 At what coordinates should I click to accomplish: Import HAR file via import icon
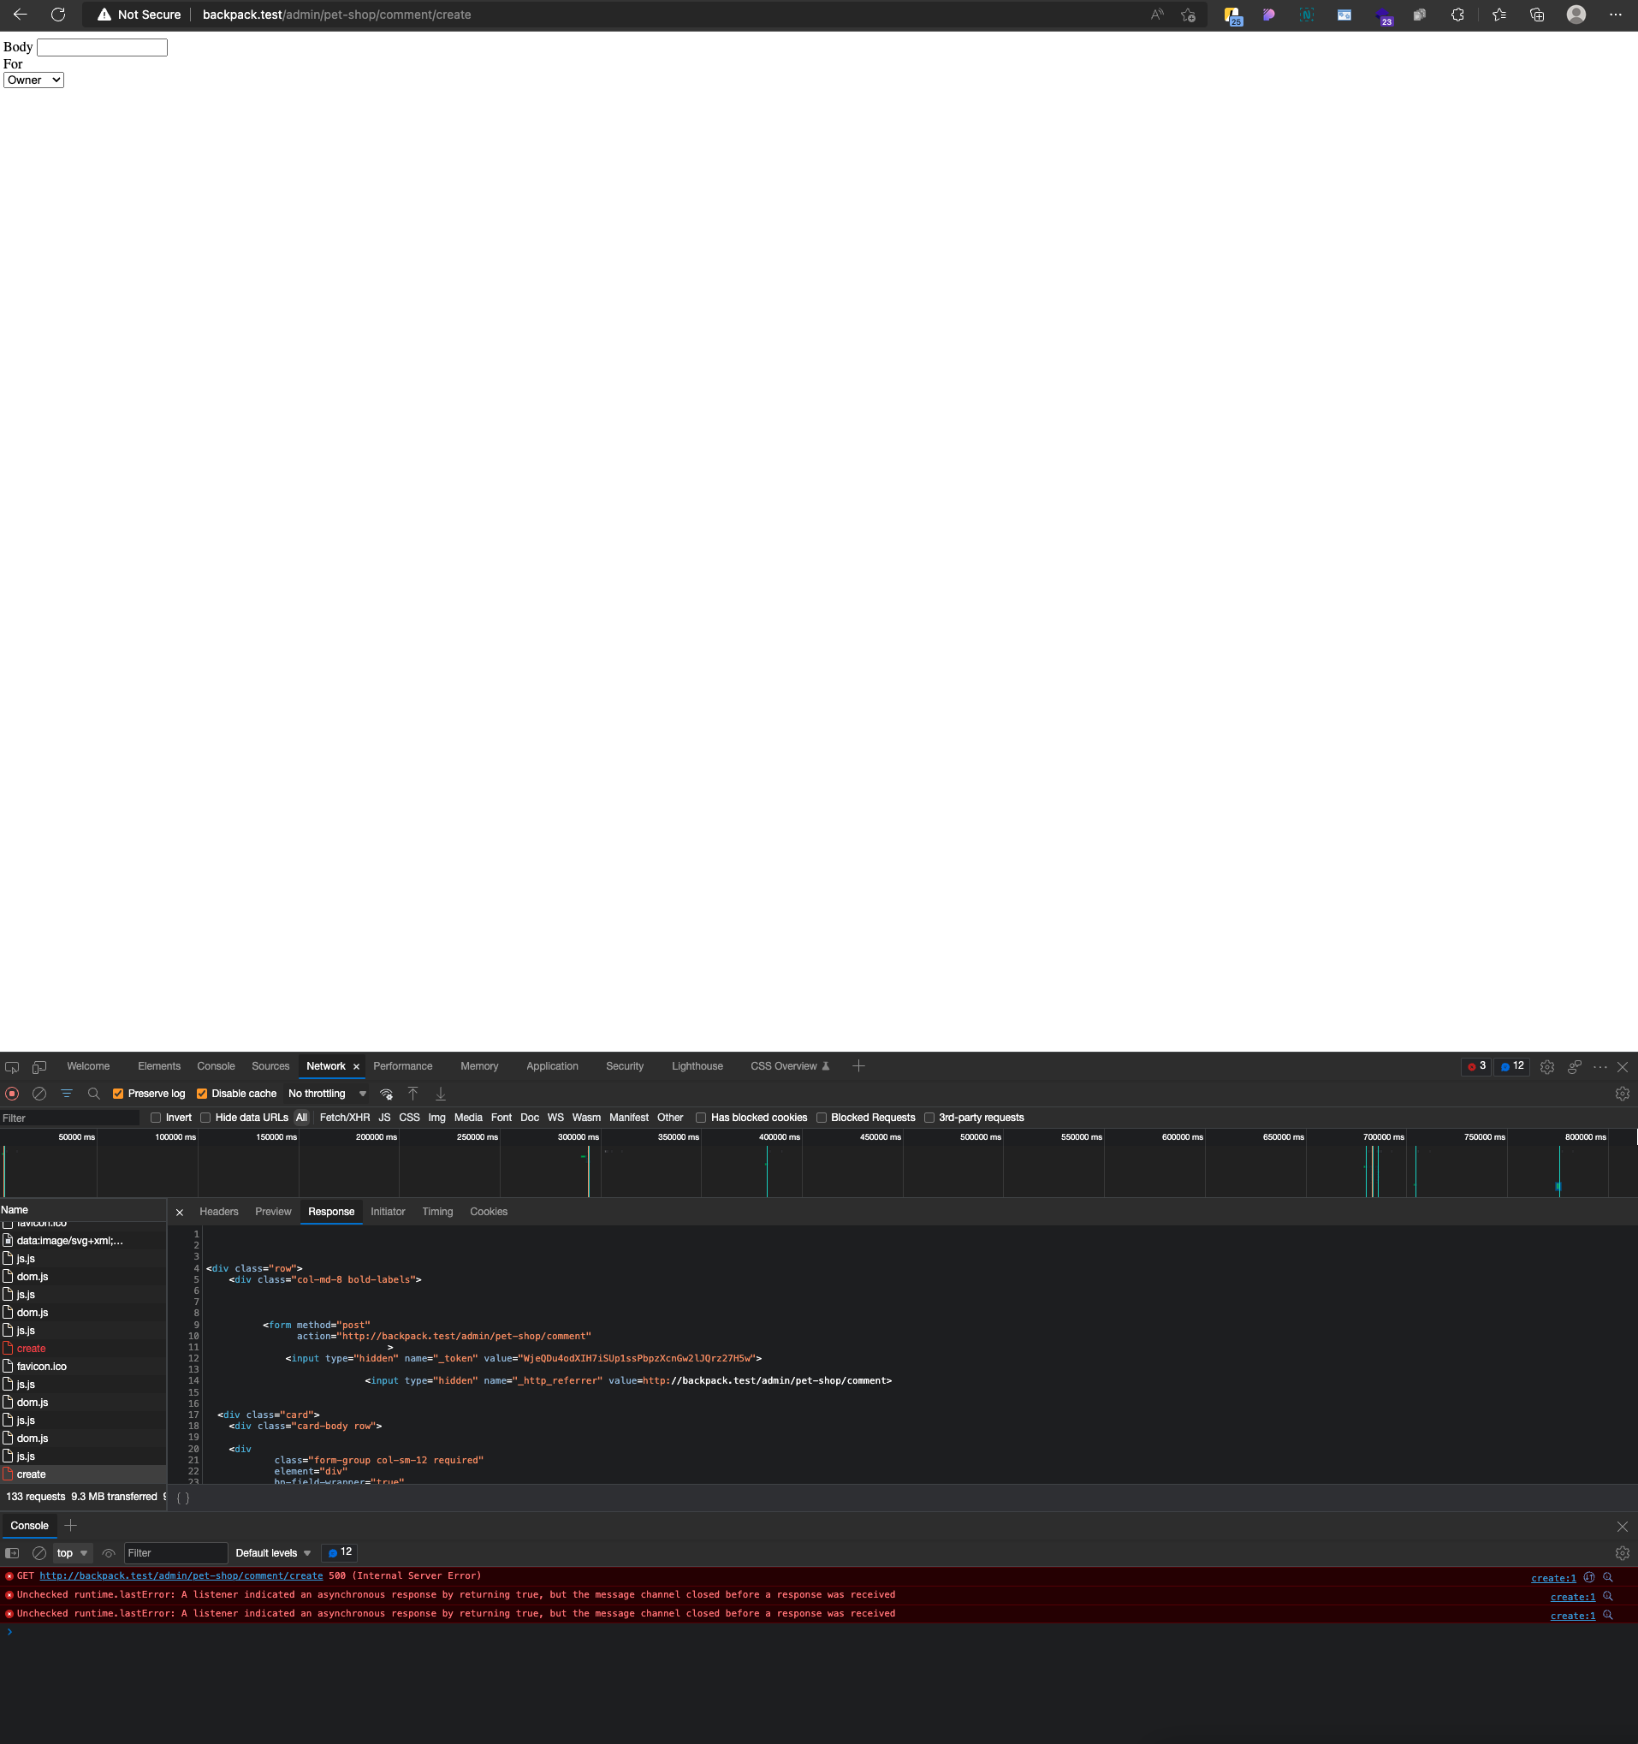(412, 1093)
